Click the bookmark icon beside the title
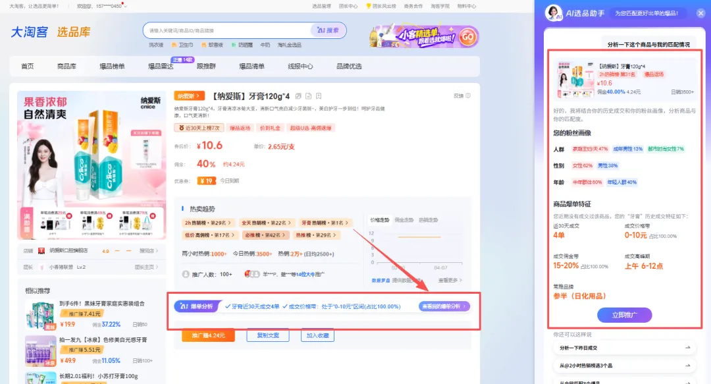Image resolution: width=711 pixels, height=384 pixels. pyautogui.click(x=319, y=96)
